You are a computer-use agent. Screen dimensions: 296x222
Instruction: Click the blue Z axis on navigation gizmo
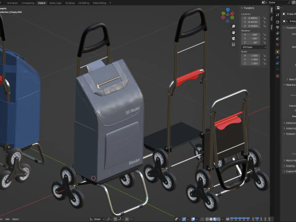tap(228, 9)
